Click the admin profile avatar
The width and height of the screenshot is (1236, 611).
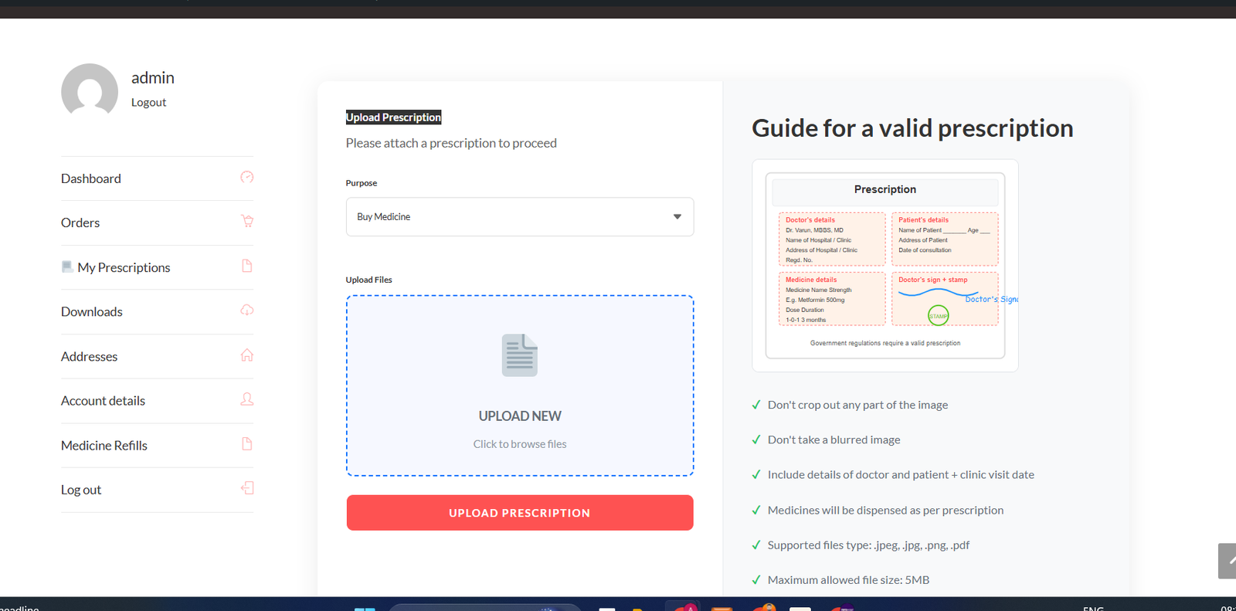(x=90, y=91)
